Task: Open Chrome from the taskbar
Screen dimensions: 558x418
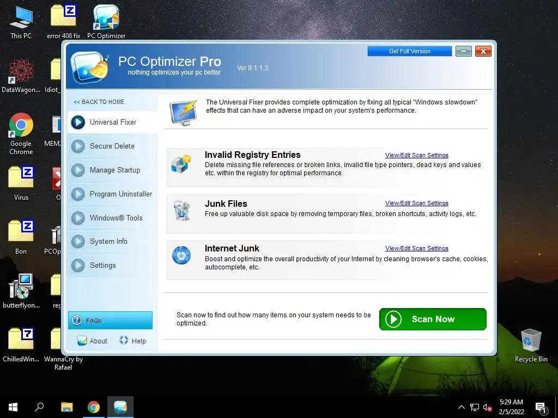Action: pyautogui.click(x=94, y=407)
